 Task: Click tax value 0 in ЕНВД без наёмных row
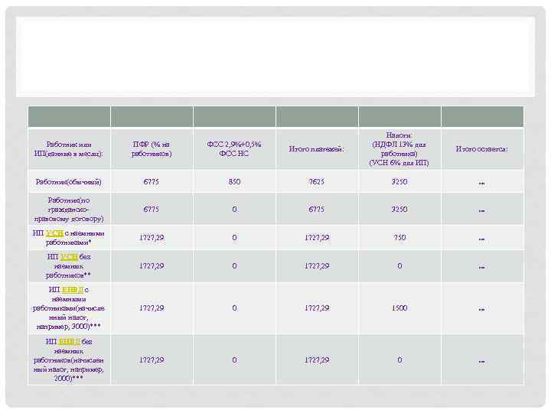tap(399, 360)
